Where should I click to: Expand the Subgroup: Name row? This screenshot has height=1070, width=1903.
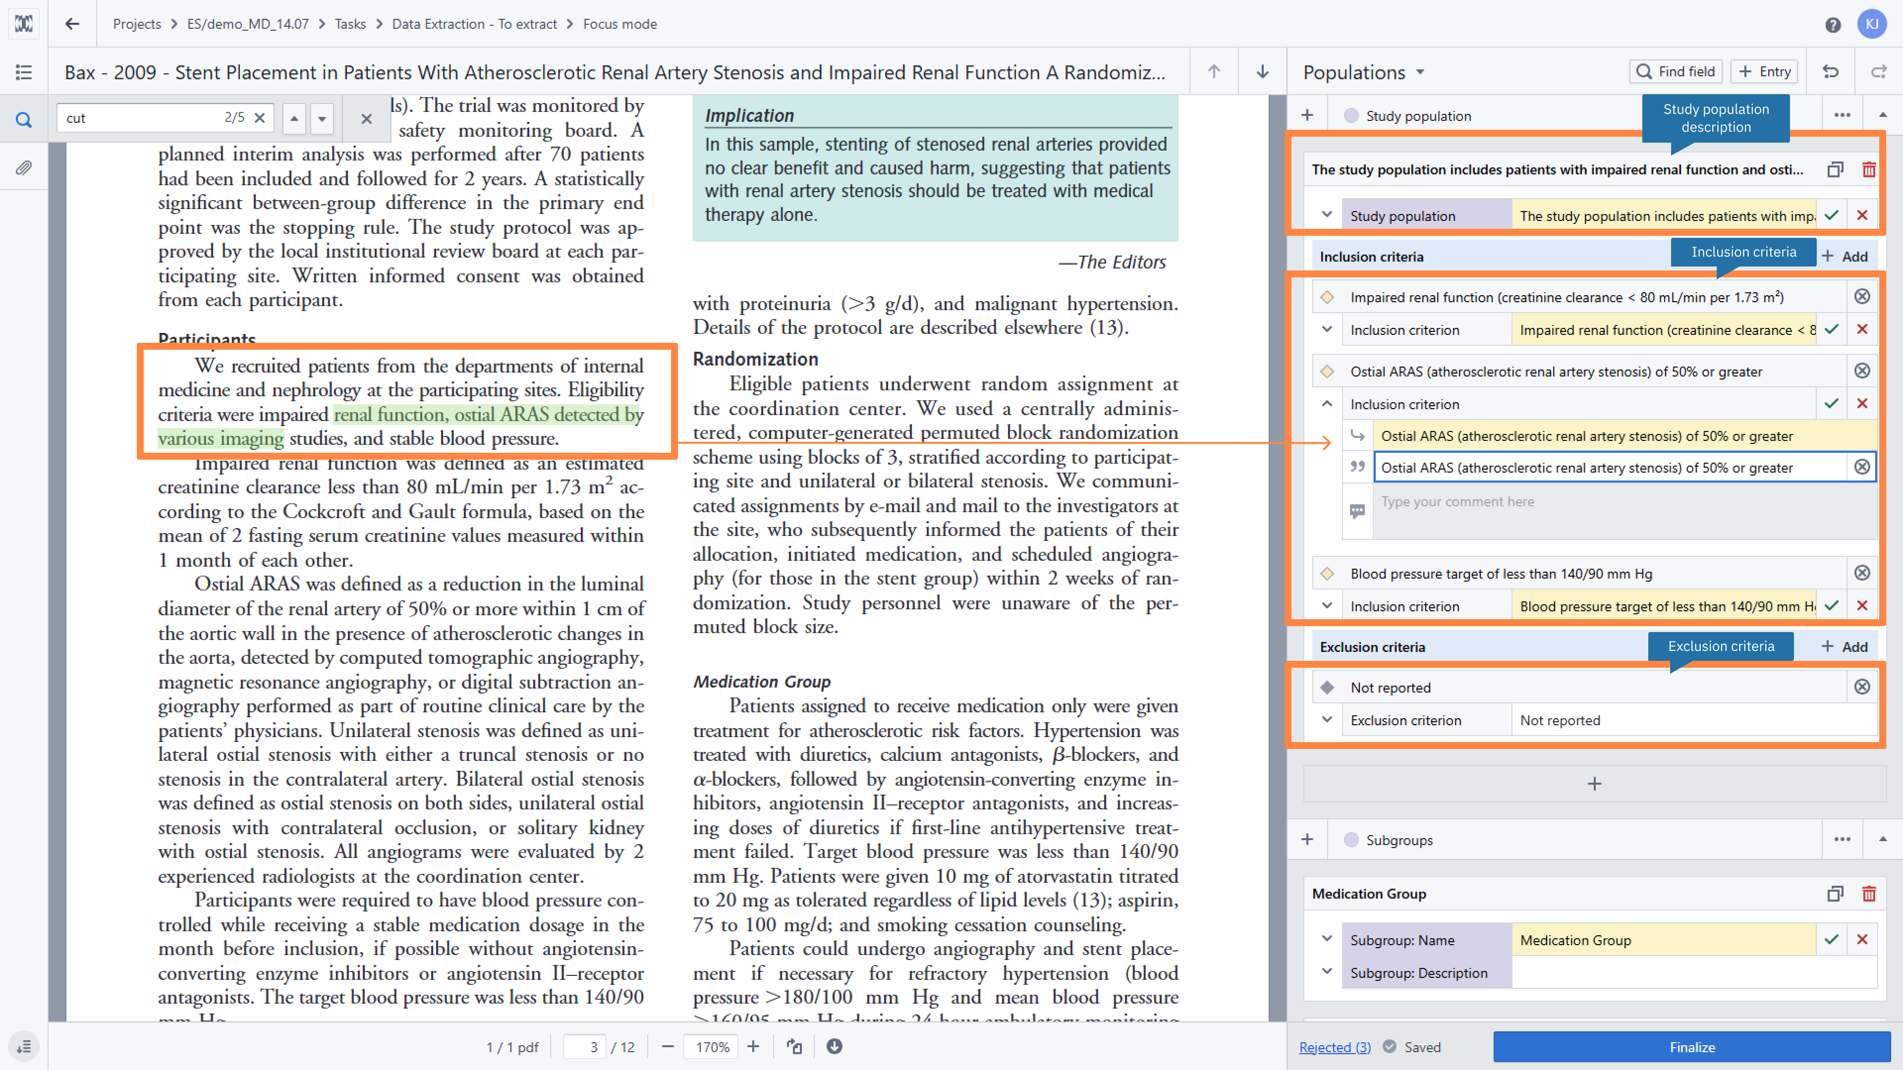[x=1328, y=939]
